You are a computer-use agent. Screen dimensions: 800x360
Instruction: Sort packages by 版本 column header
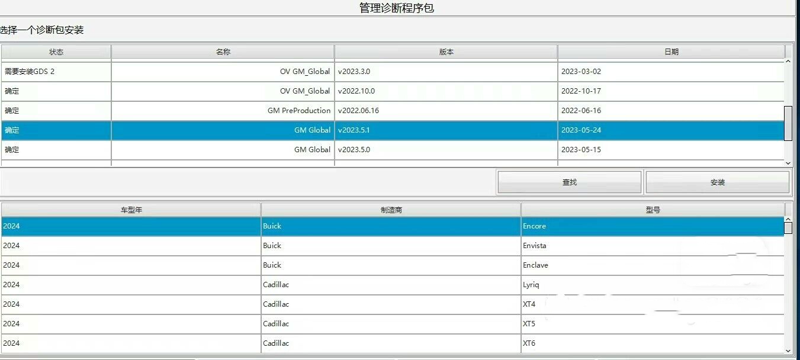[x=446, y=52]
